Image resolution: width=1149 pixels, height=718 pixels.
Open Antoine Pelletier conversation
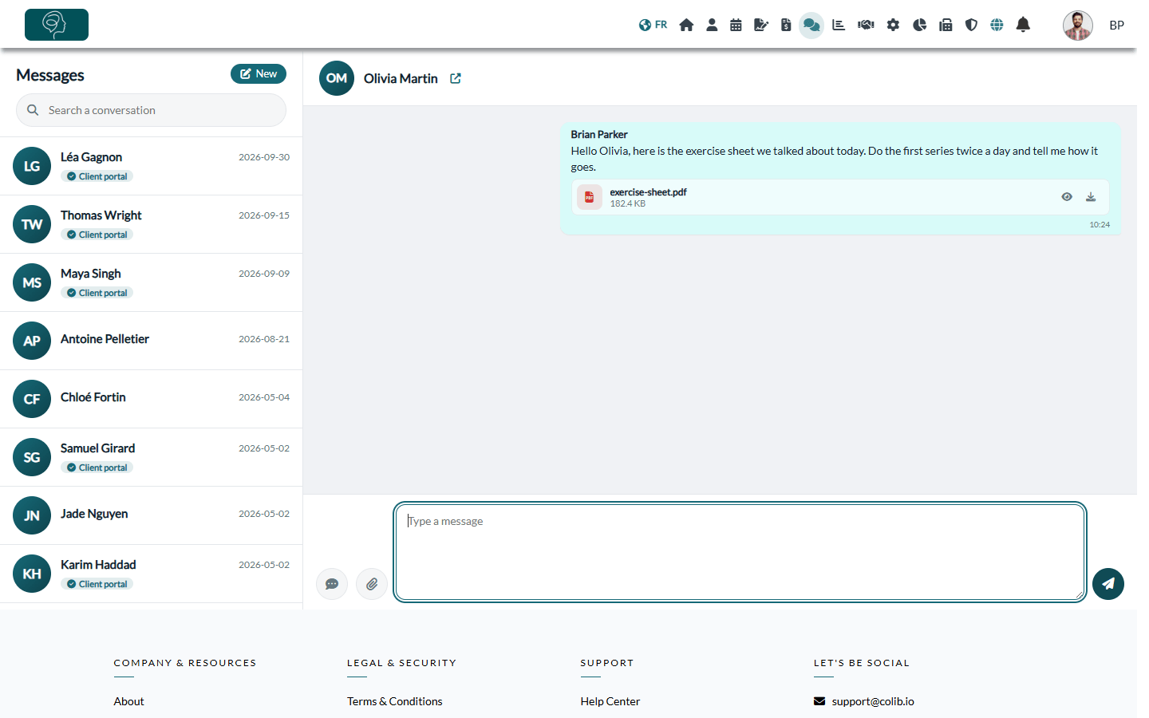(151, 341)
